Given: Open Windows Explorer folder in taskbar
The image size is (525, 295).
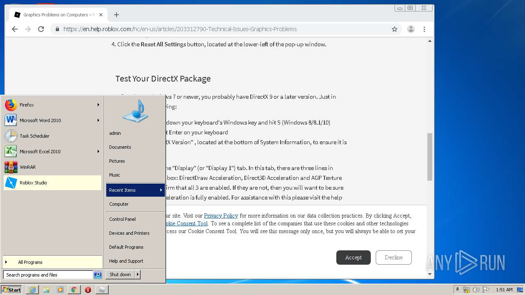Looking at the screenshot, I should (46, 290).
